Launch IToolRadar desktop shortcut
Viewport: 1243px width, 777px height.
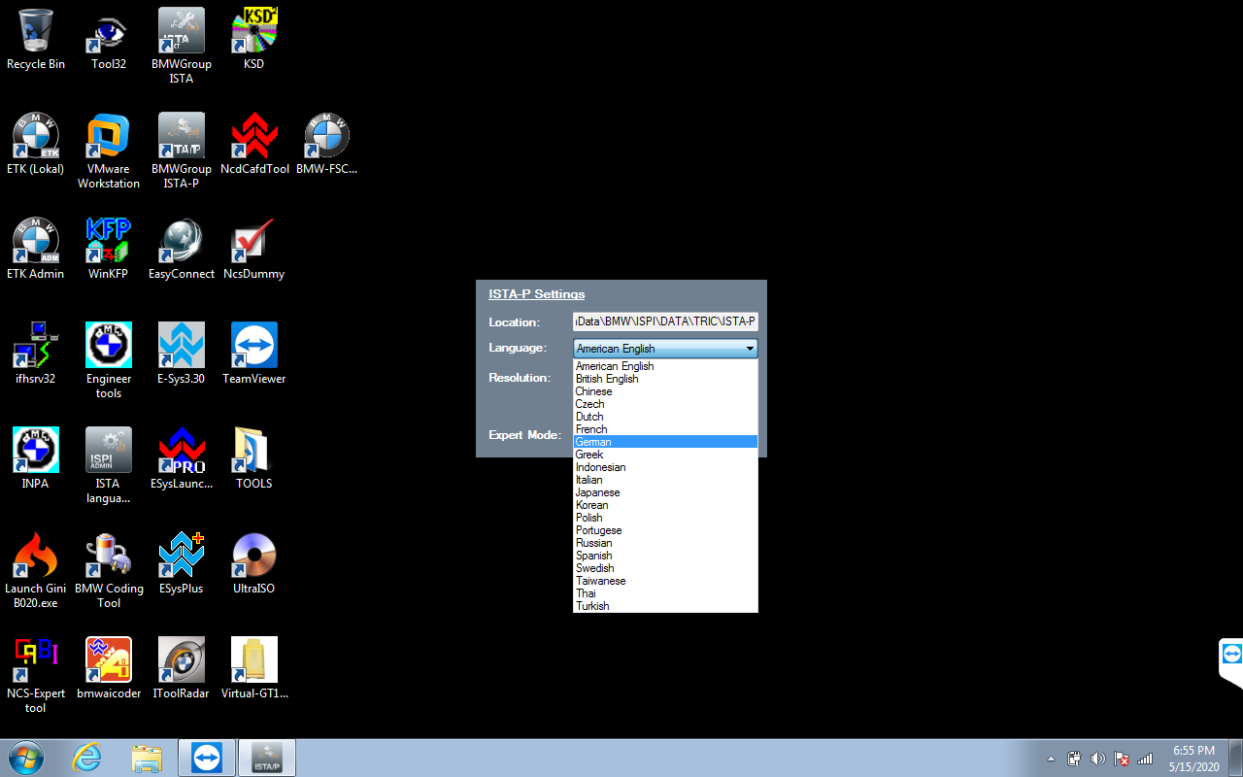[182, 668]
